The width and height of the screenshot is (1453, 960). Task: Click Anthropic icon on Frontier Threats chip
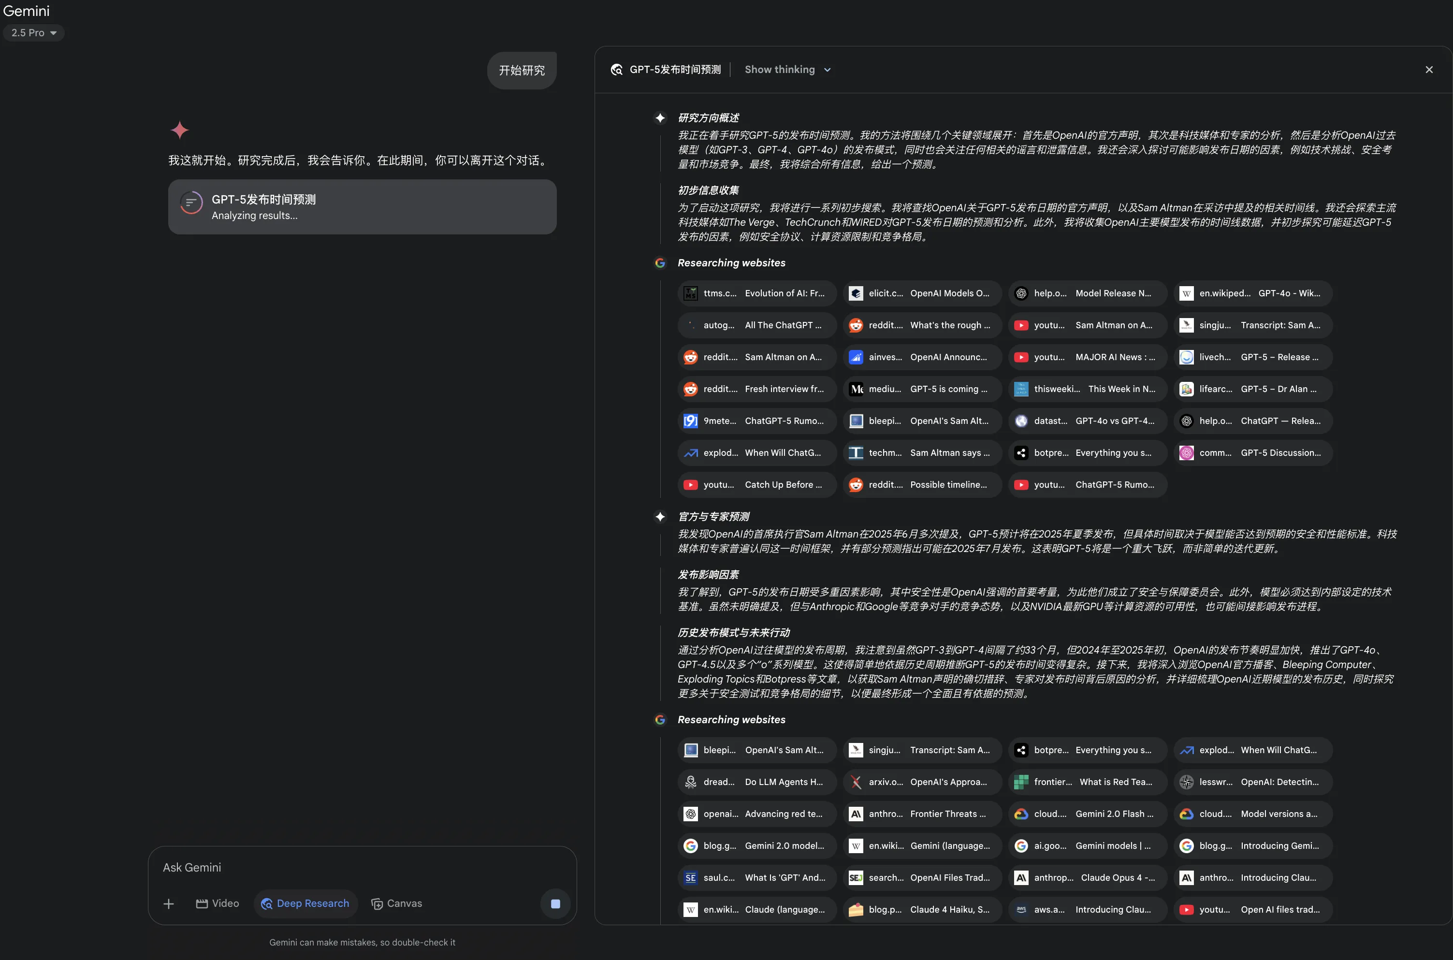point(856,814)
